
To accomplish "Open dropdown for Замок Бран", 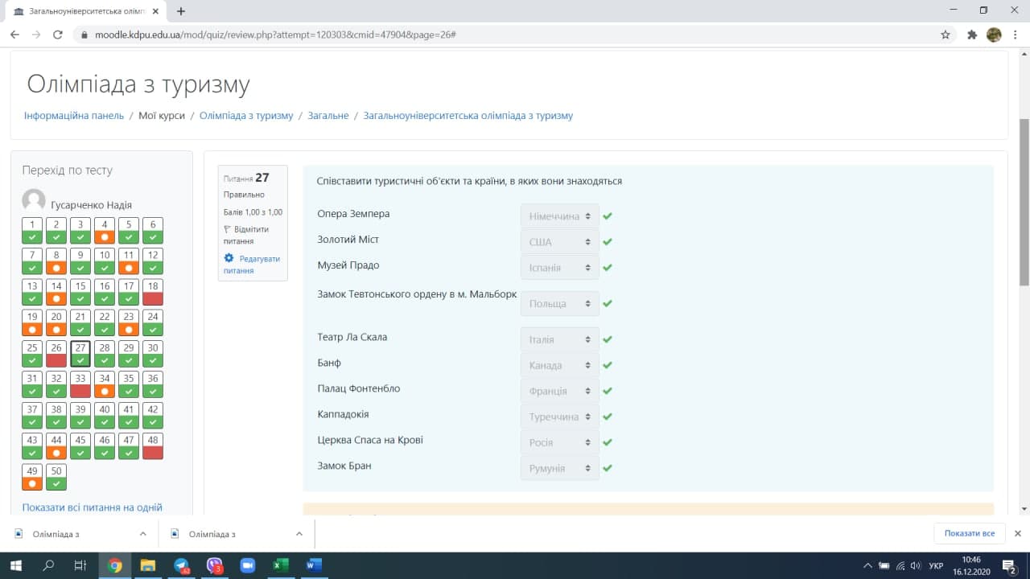I will tap(559, 468).
